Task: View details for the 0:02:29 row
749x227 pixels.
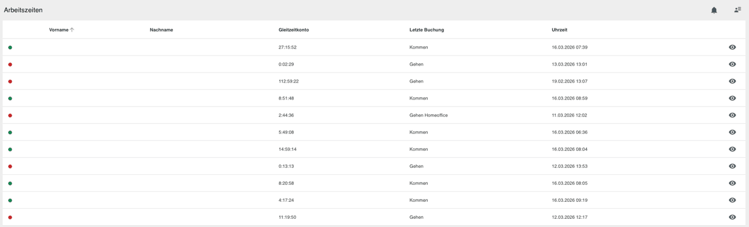Action: pyautogui.click(x=732, y=64)
